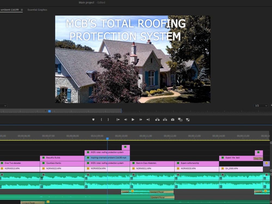Image resolution: width=272 pixels, height=204 pixels.
Task: Select the small unlabeled clip above Cross Dissolve
Action: click(259, 153)
